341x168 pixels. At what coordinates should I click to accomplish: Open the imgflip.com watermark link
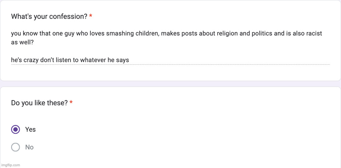click(10, 165)
